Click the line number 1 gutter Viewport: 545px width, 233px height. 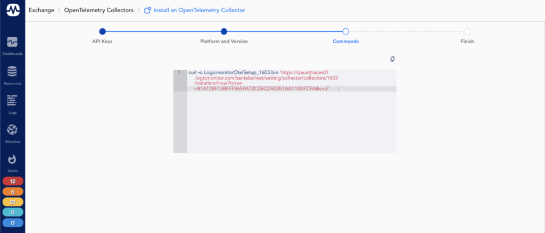[x=179, y=72]
